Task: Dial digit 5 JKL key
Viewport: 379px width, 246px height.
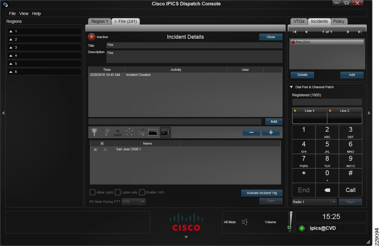Action: (327, 147)
